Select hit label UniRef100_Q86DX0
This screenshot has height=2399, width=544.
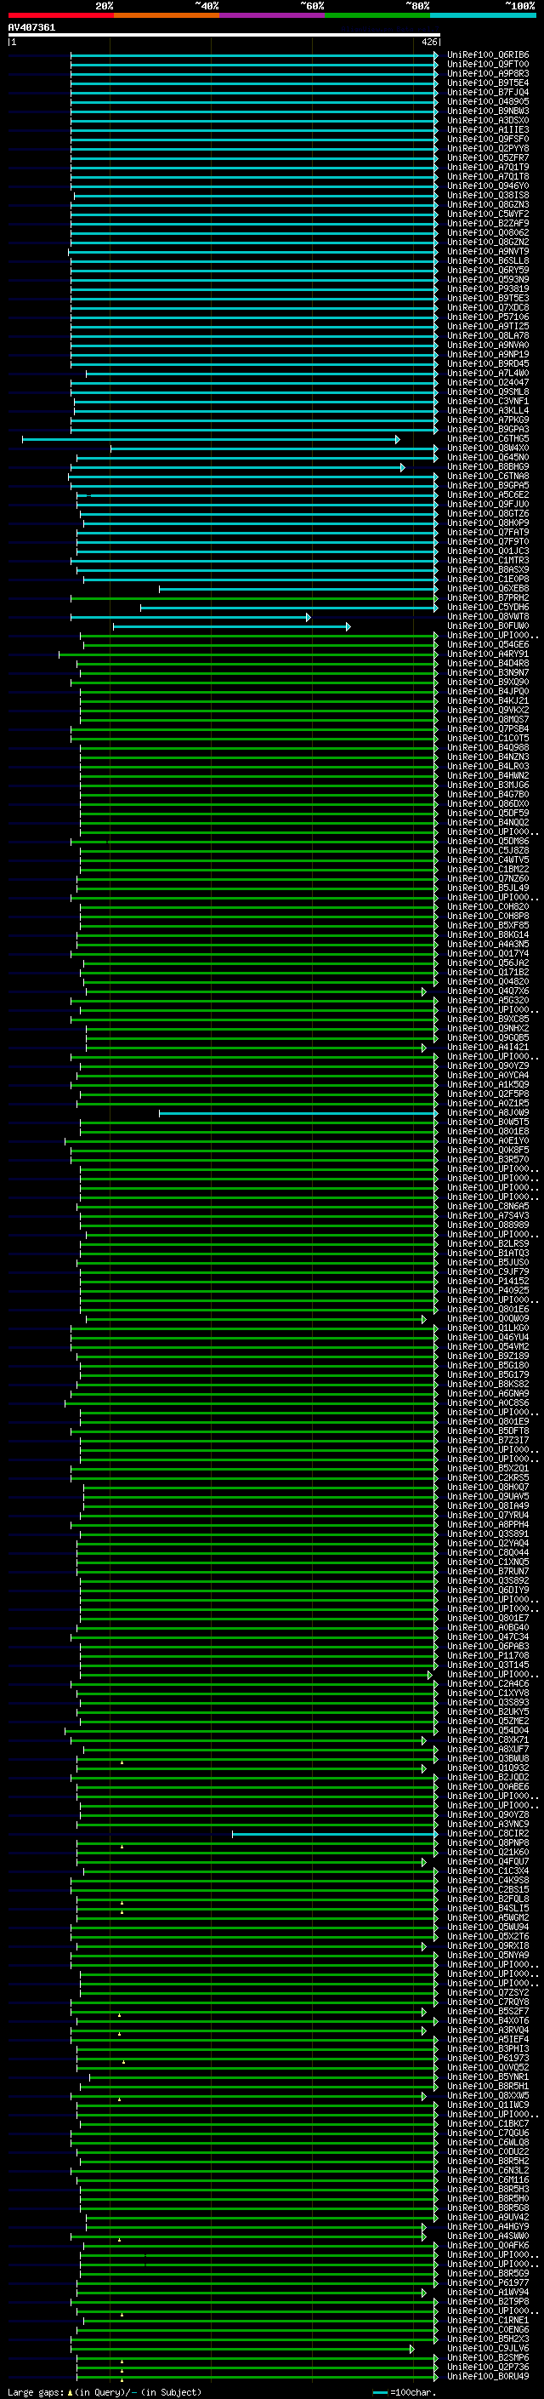[487, 803]
